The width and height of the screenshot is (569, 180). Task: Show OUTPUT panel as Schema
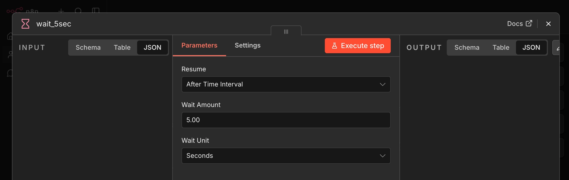[x=467, y=47]
